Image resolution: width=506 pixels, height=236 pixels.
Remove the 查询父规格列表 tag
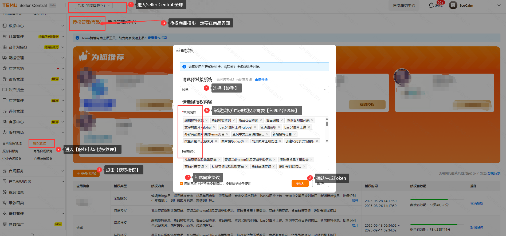[x=312, y=121]
